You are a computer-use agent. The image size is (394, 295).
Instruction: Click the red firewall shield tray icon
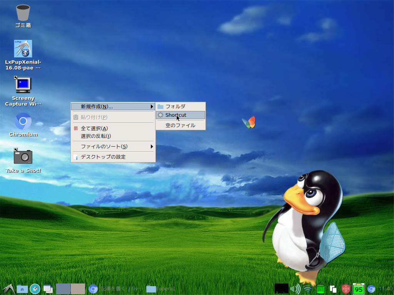point(346,289)
